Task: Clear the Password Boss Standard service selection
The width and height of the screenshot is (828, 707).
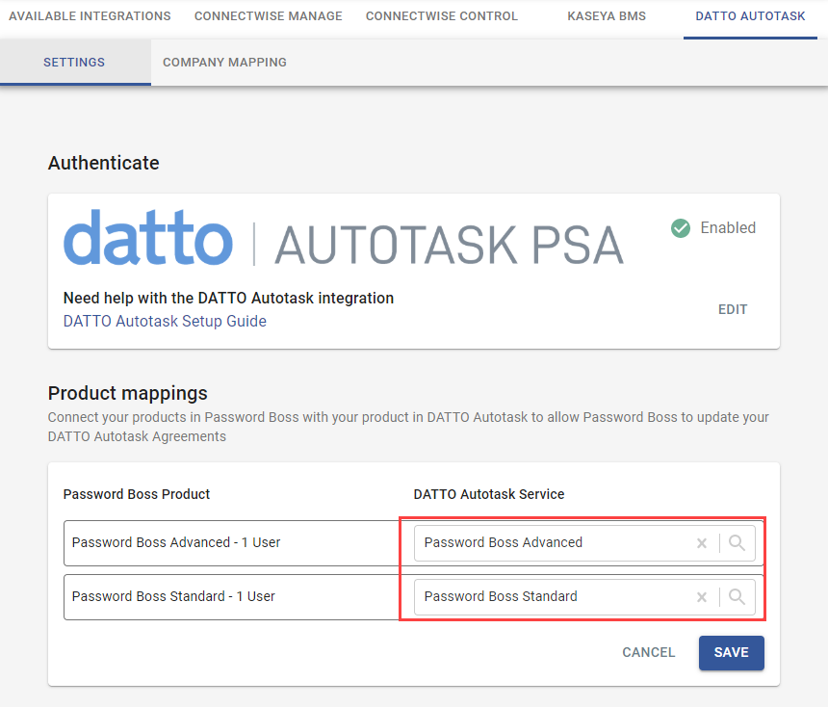Action: tap(701, 597)
